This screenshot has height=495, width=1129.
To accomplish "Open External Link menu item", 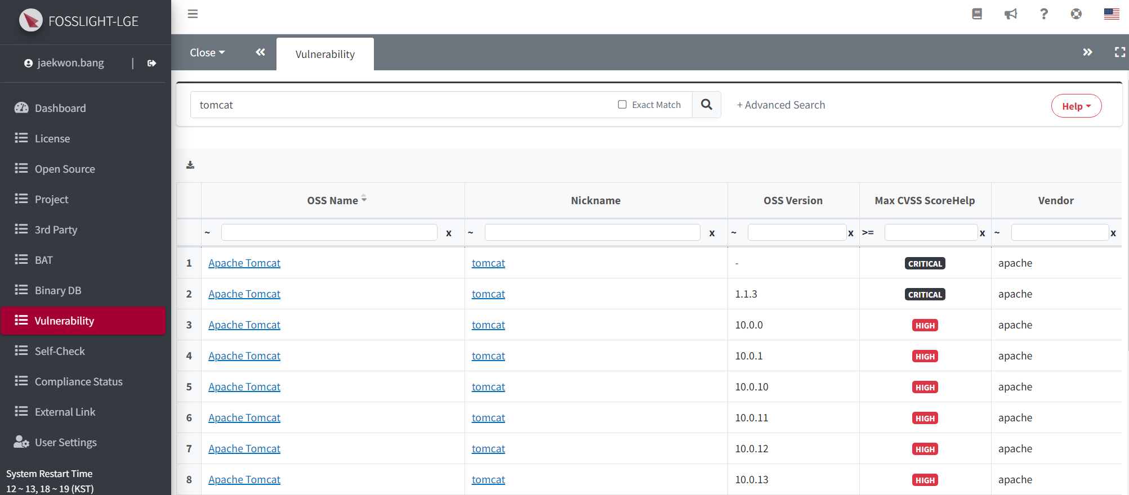I will (83, 412).
